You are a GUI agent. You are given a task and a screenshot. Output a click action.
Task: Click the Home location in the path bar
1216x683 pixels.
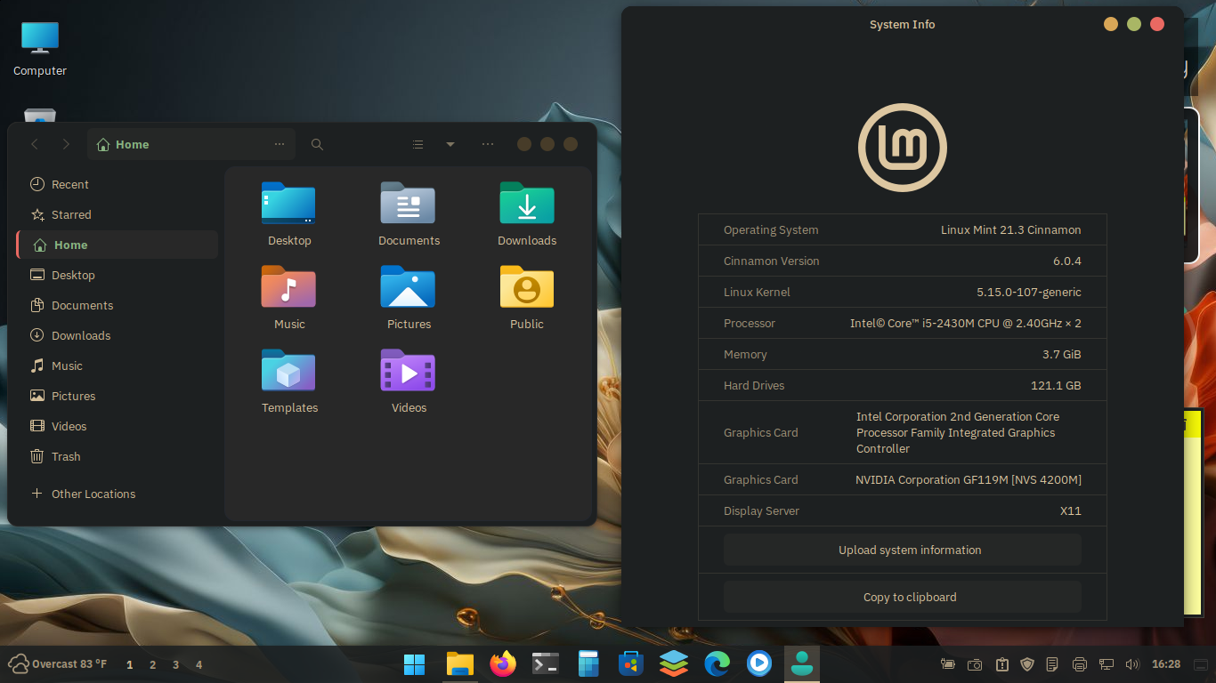click(x=123, y=144)
